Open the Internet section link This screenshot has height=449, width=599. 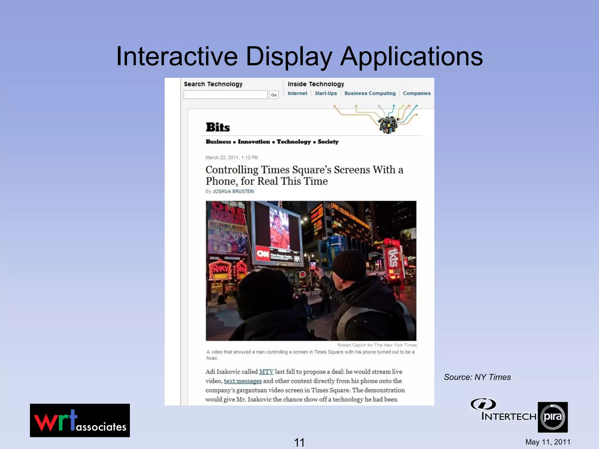pyautogui.click(x=297, y=93)
